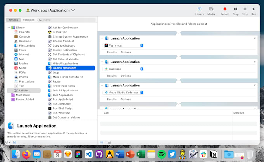
Task: Show Results for the Figma action
Action: pyautogui.click(x=112, y=52)
